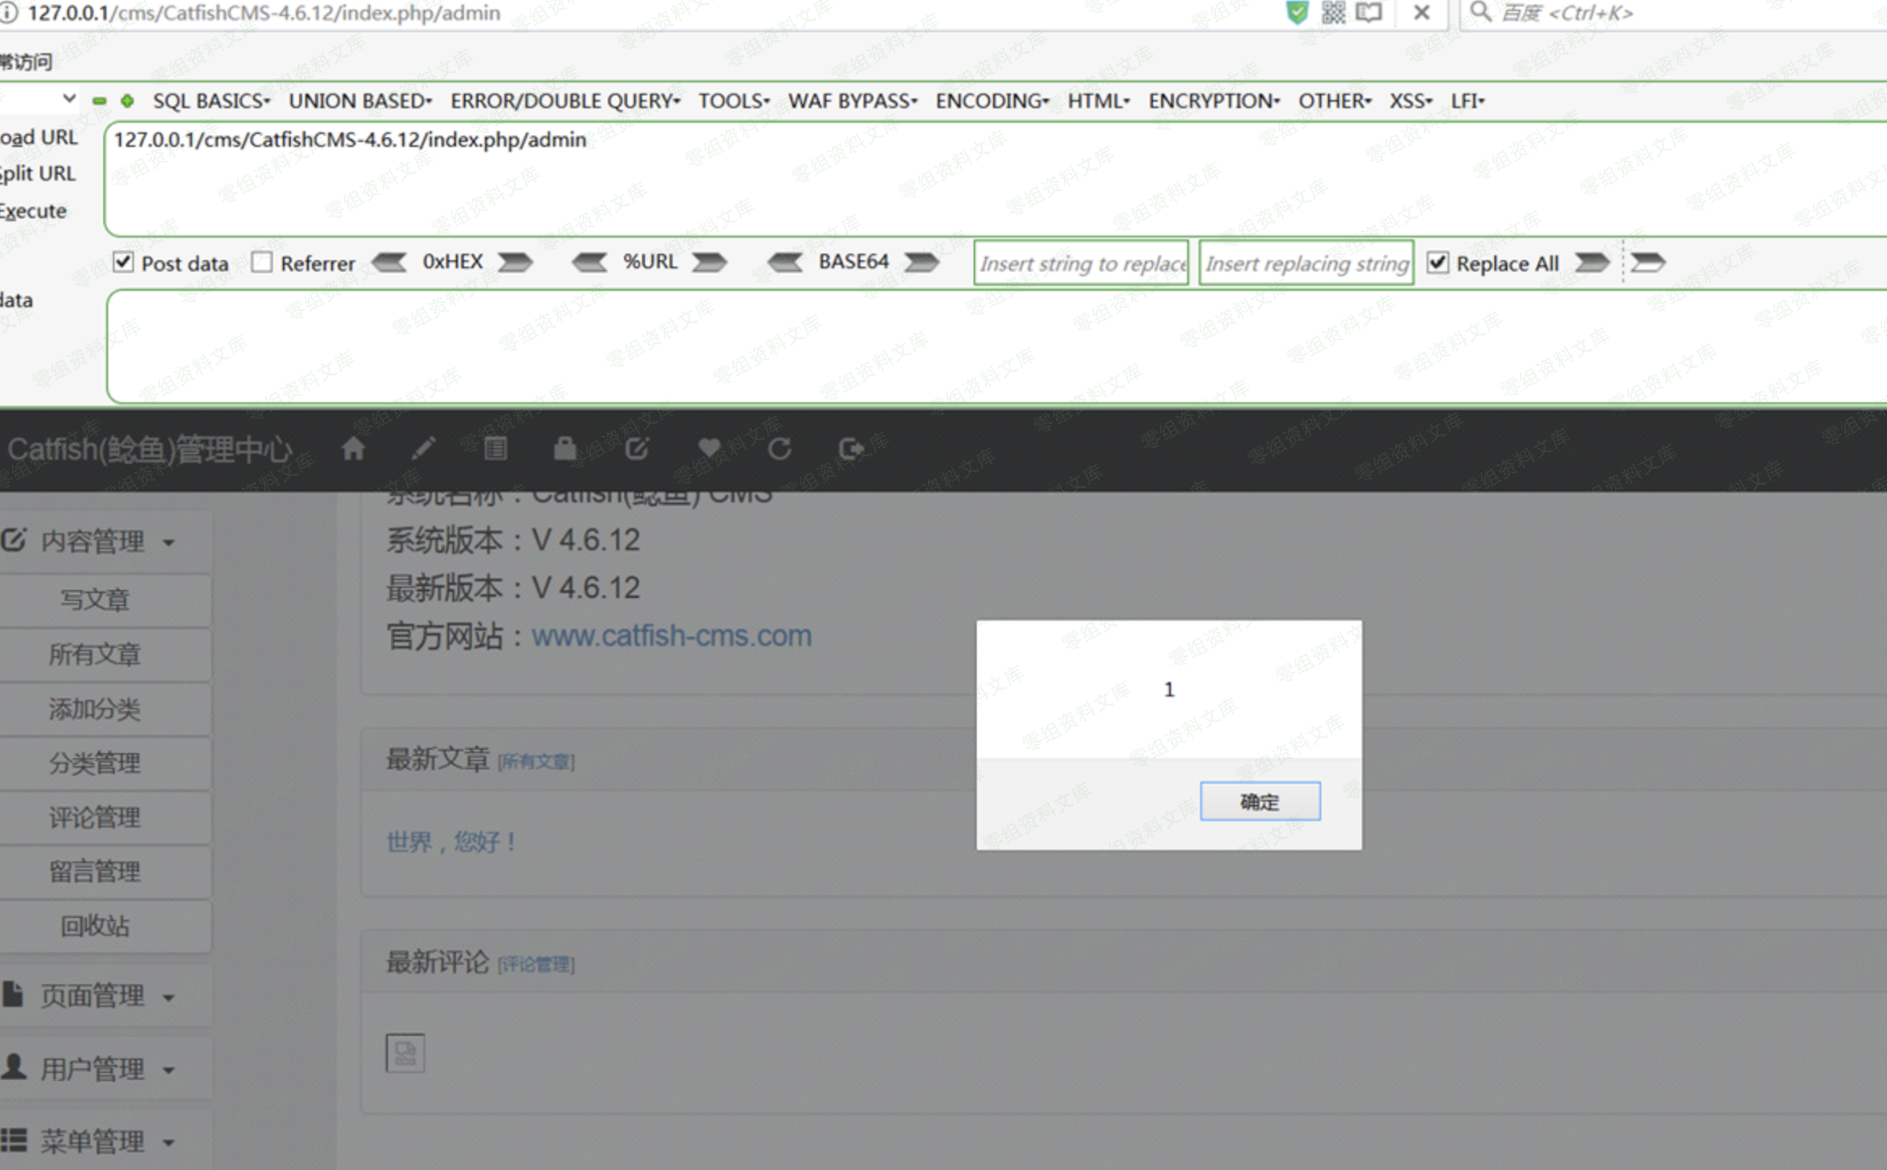The image size is (1887, 1170).
Task: Open the SQL BASICS dropdown menu
Action: click(x=210, y=101)
